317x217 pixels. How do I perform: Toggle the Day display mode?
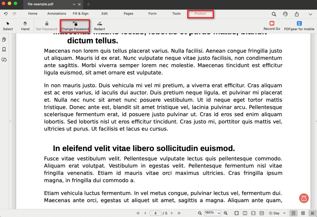[x=274, y=213]
